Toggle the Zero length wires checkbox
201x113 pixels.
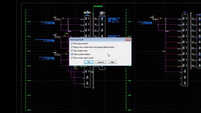[x=72, y=51]
